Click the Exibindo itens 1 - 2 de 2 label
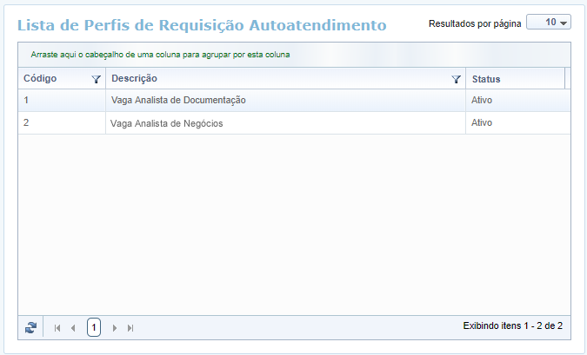The height and width of the screenshot is (355, 587). pyautogui.click(x=513, y=326)
